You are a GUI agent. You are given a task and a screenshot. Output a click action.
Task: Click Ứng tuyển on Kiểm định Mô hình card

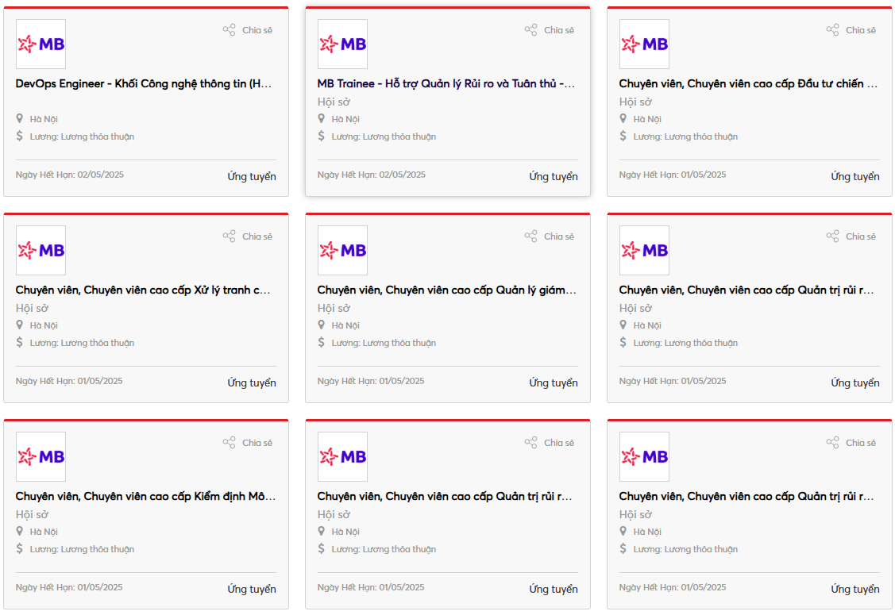click(x=252, y=589)
